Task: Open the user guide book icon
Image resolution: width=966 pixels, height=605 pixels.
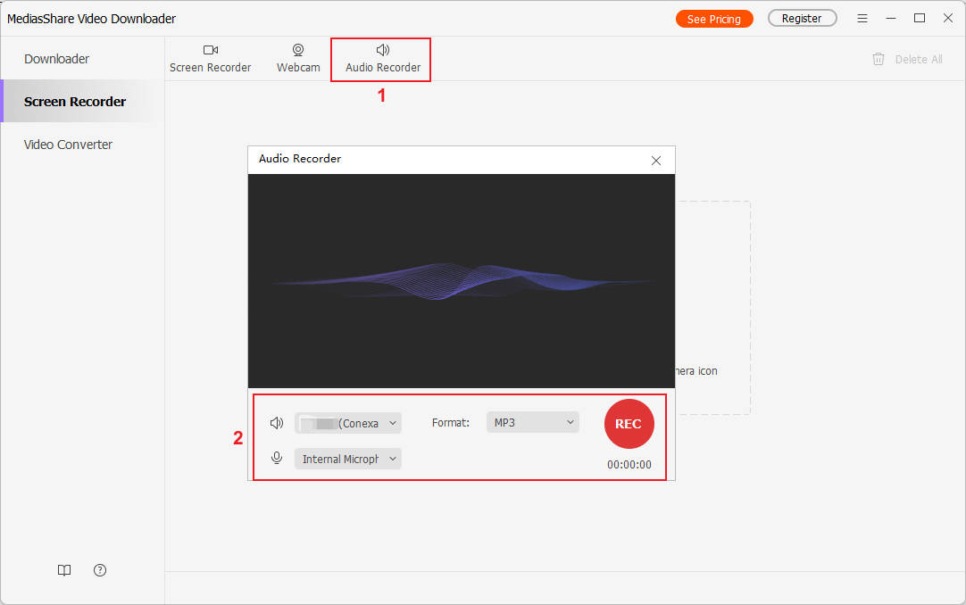Action: (64, 570)
